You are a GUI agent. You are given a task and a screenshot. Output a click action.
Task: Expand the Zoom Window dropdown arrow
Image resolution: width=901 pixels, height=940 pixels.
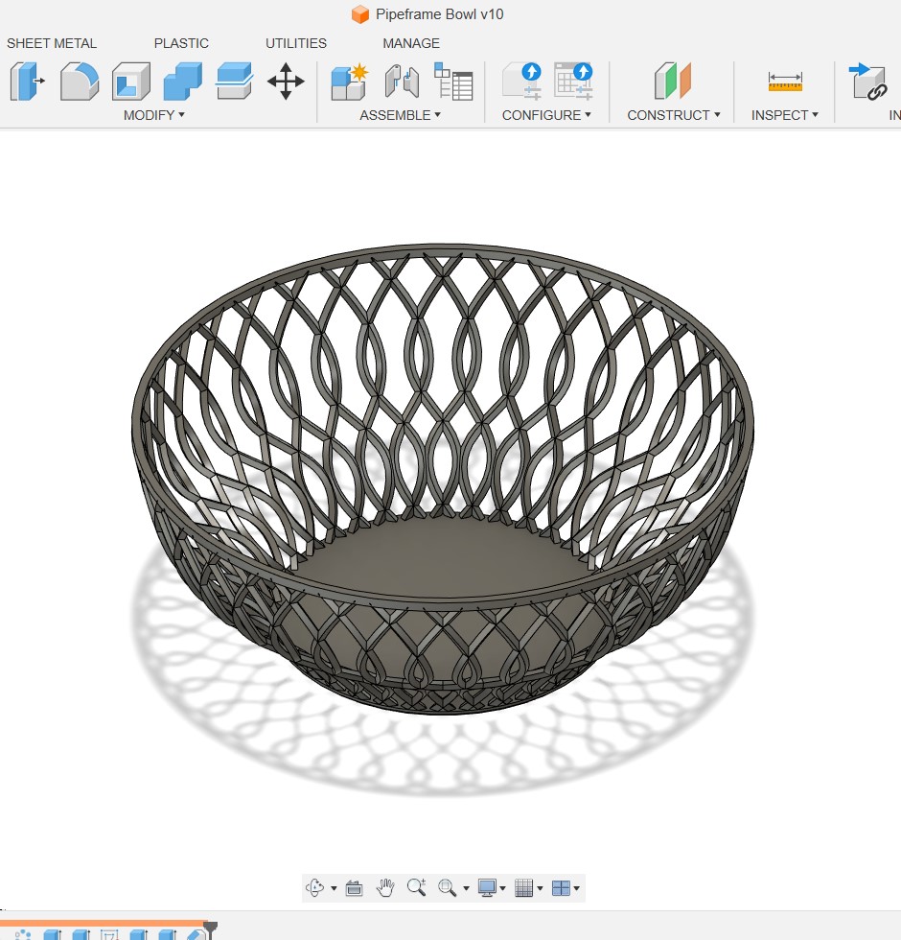(466, 888)
